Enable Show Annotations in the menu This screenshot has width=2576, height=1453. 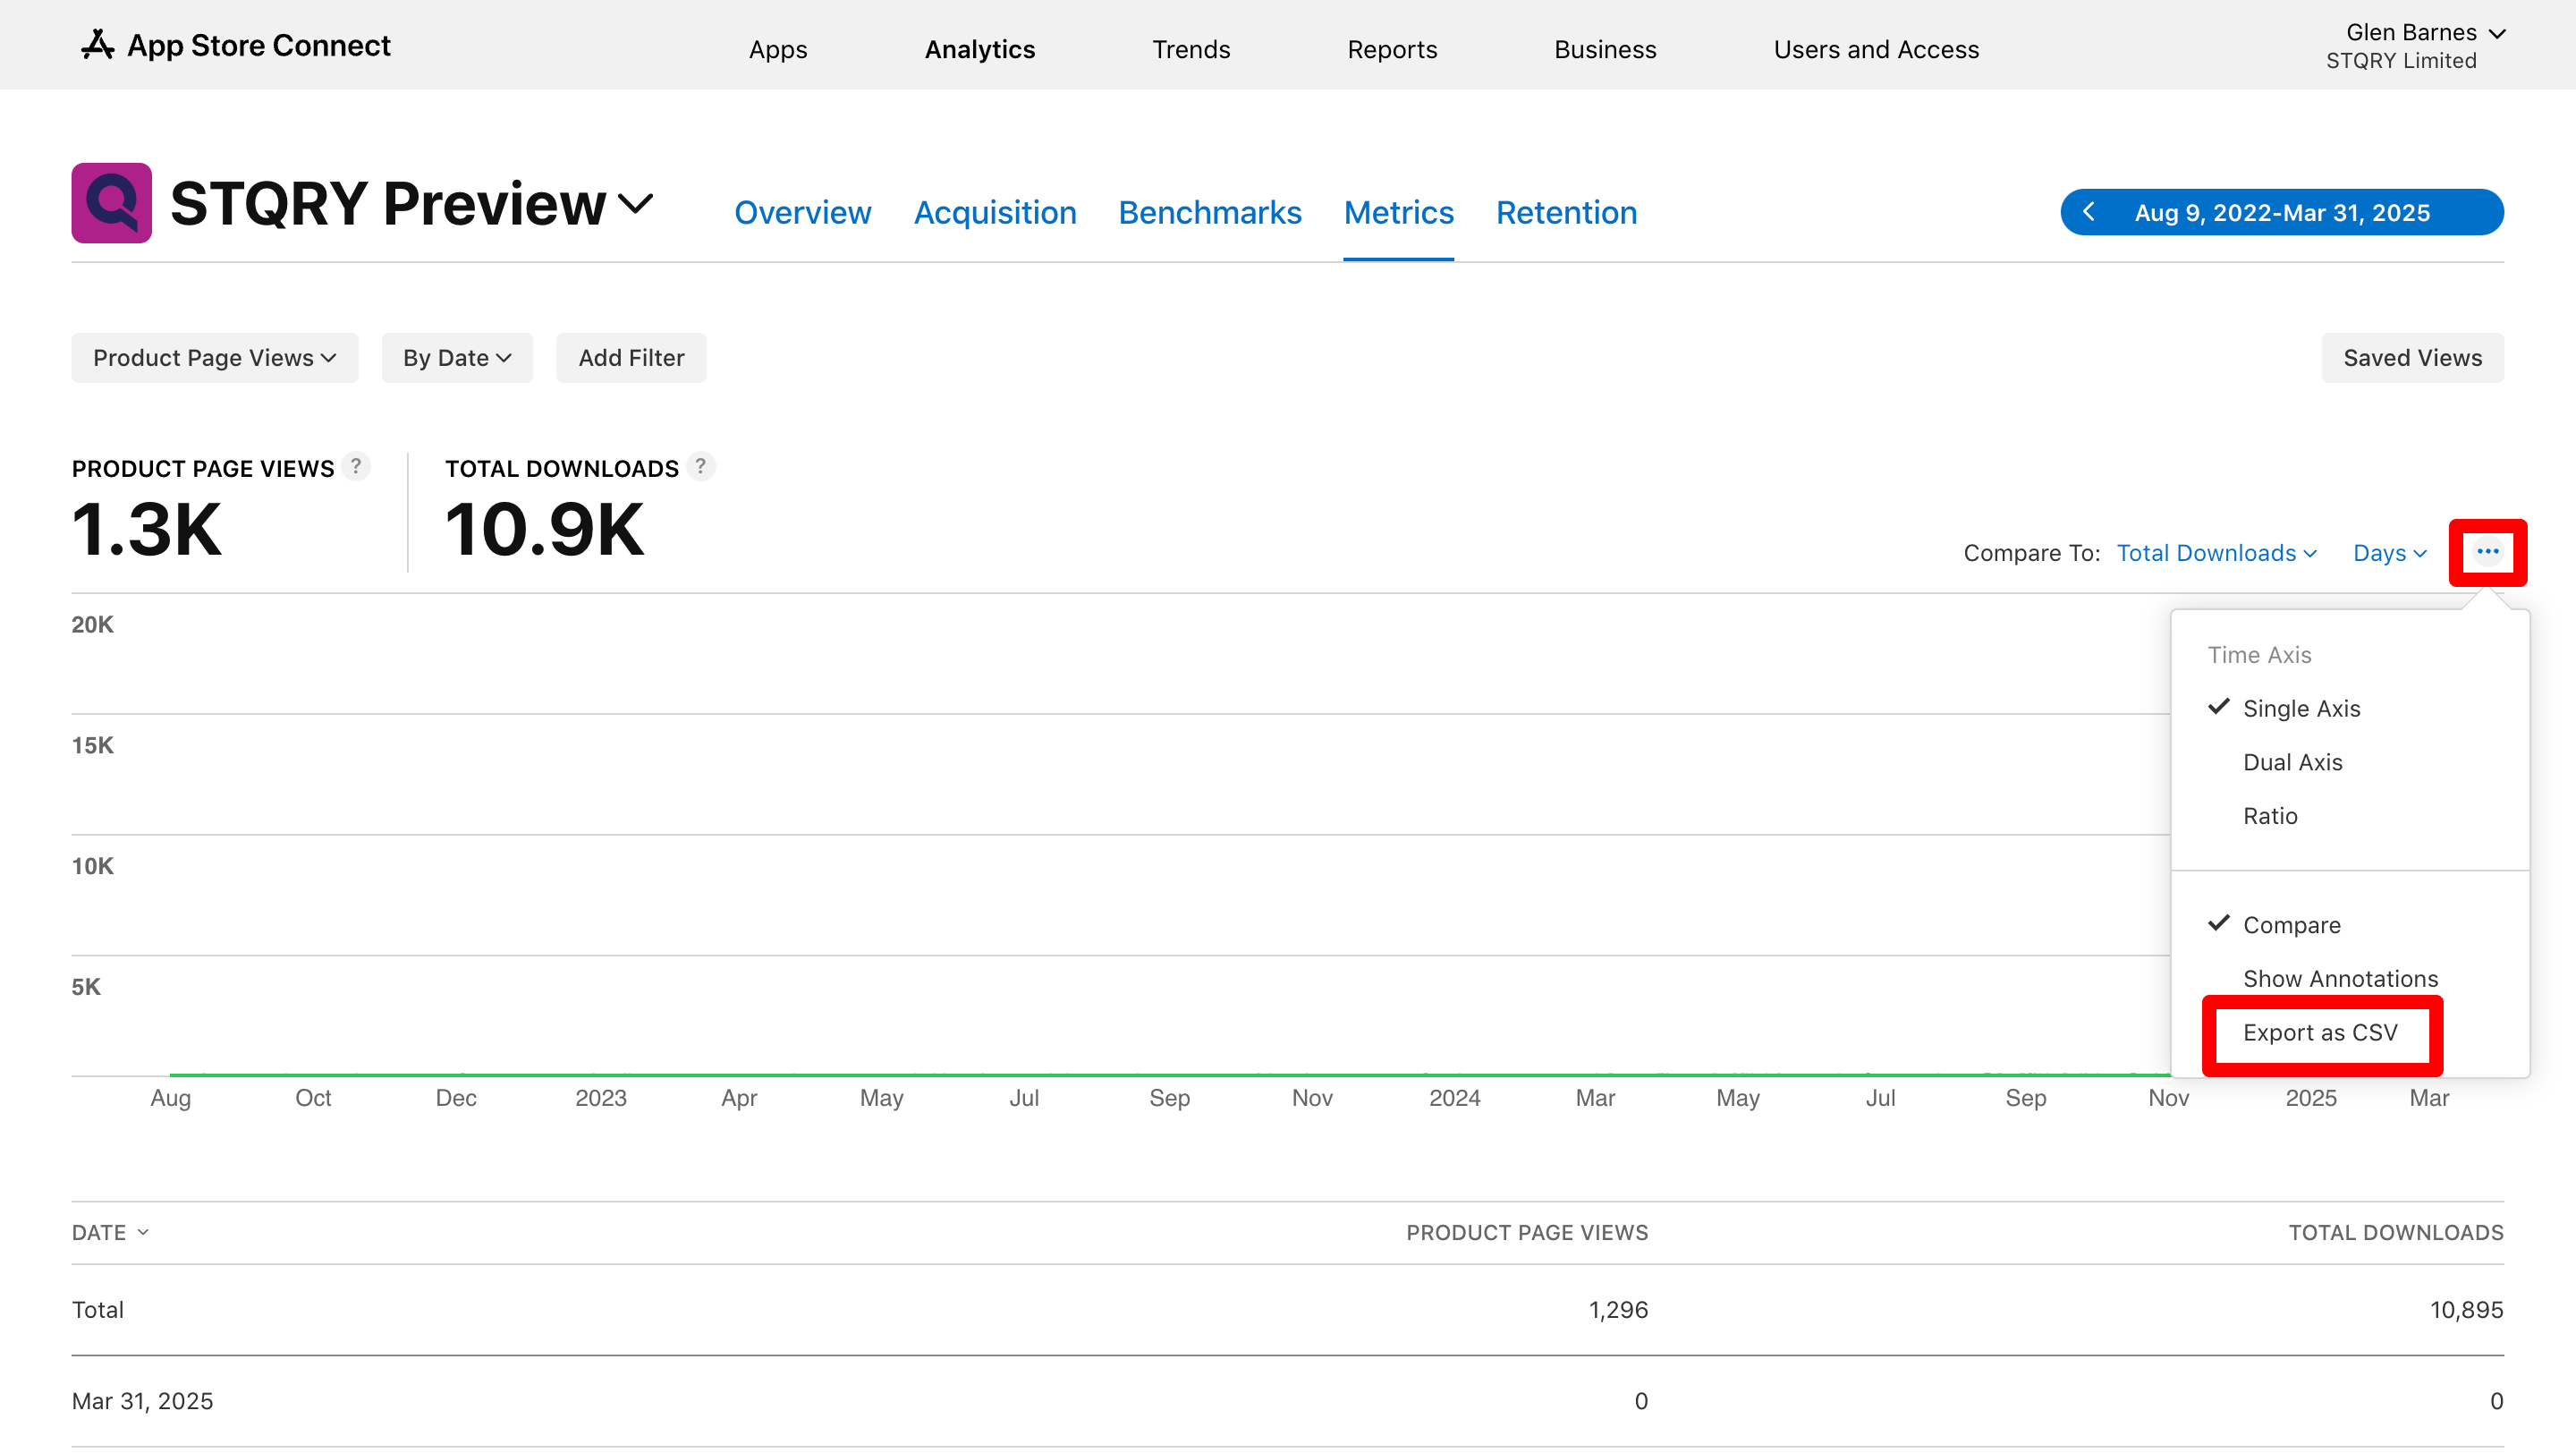pos(2340,978)
